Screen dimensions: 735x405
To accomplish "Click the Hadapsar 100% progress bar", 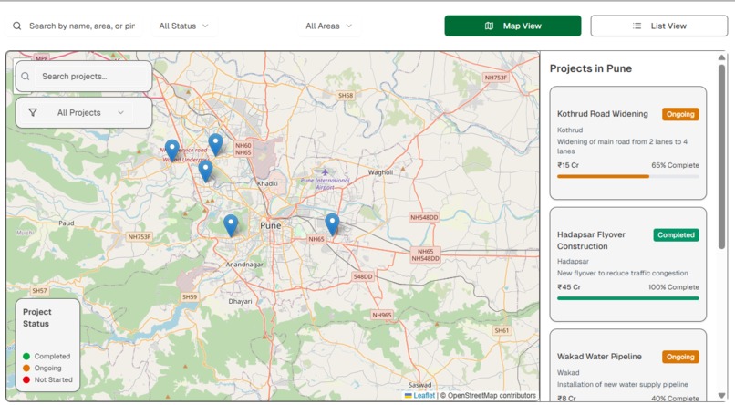I will coord(628,298).
